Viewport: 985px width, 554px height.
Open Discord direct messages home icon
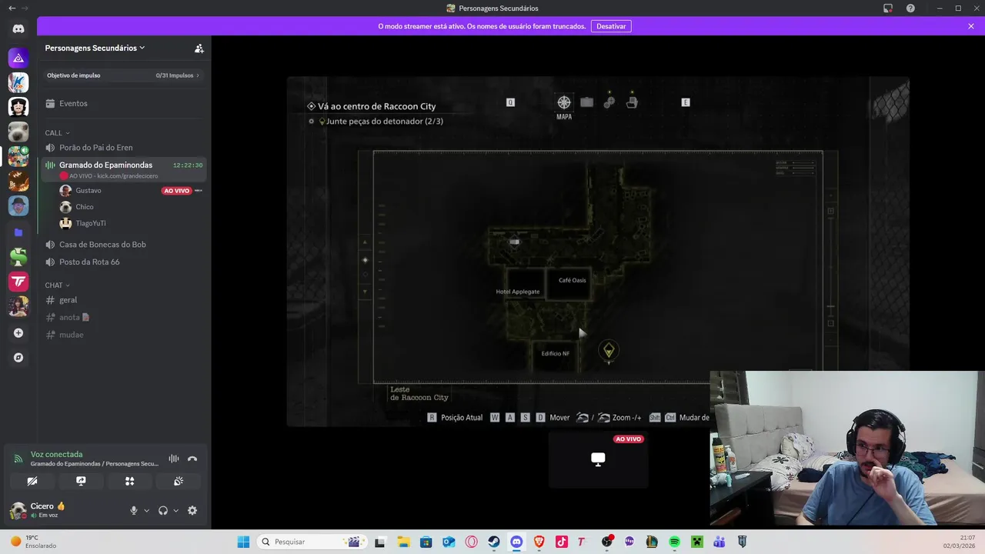[x=18, y=29]
